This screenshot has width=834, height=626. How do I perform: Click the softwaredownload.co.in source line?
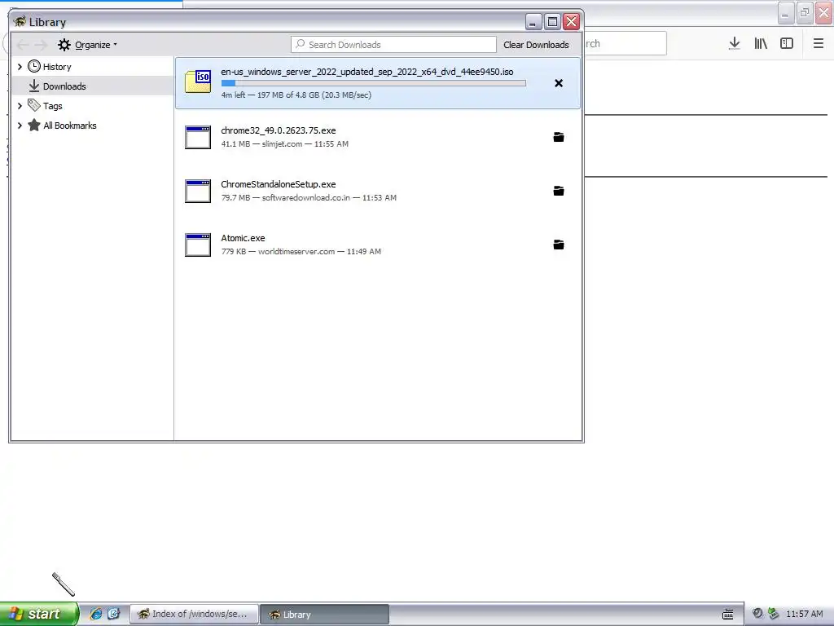pos(309,197)
